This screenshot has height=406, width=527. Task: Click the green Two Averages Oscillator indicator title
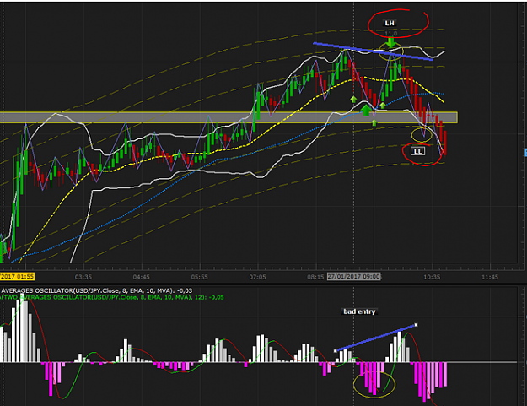tap(112, 297)
